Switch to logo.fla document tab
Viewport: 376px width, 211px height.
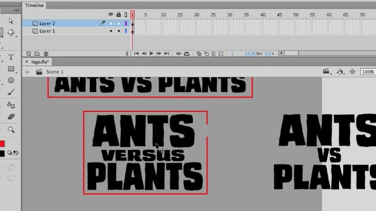40,62
